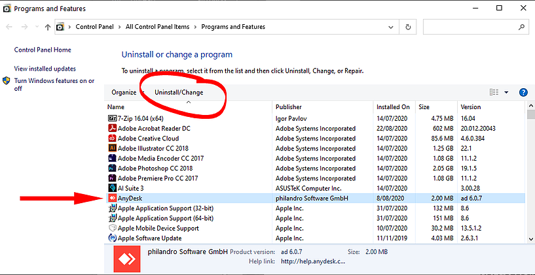Image resolution: width=535 pixels, height=275 pixels.
Task: Sort by the Name column header
Action: (189, 107)
